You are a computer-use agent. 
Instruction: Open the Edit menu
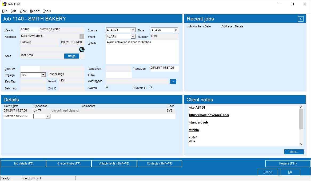pos(13,11)
